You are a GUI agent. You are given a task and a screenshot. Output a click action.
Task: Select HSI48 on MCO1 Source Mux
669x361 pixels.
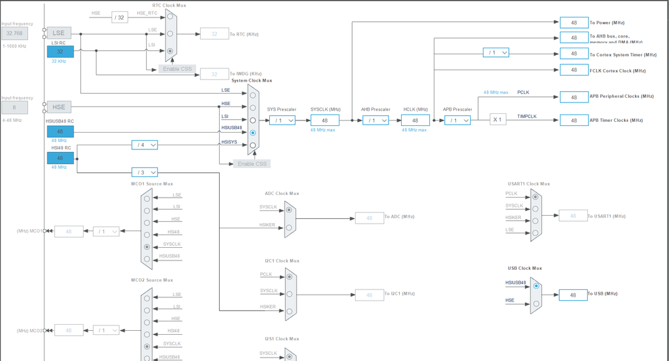tap(147, 234)
